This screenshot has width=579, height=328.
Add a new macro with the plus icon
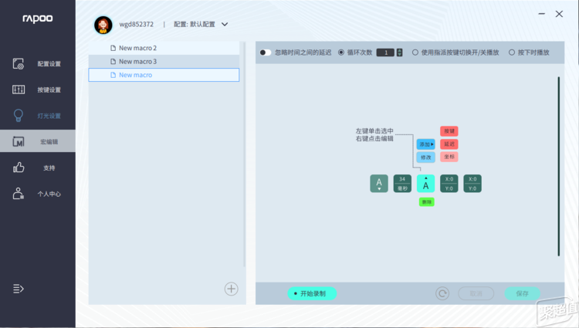pos(231,289)
